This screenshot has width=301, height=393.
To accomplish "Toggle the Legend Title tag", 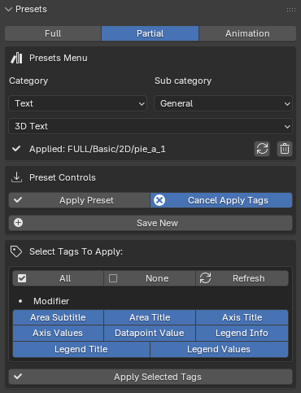I will tap(81, 349).
